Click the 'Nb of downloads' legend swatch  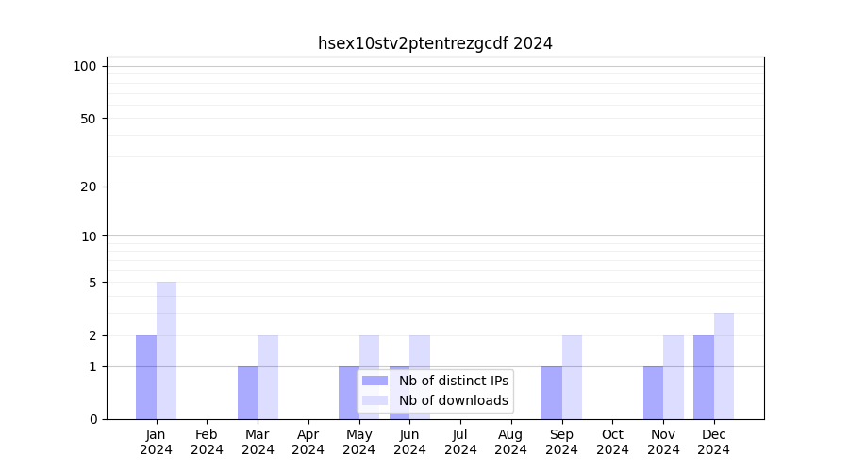click(375, 400)
